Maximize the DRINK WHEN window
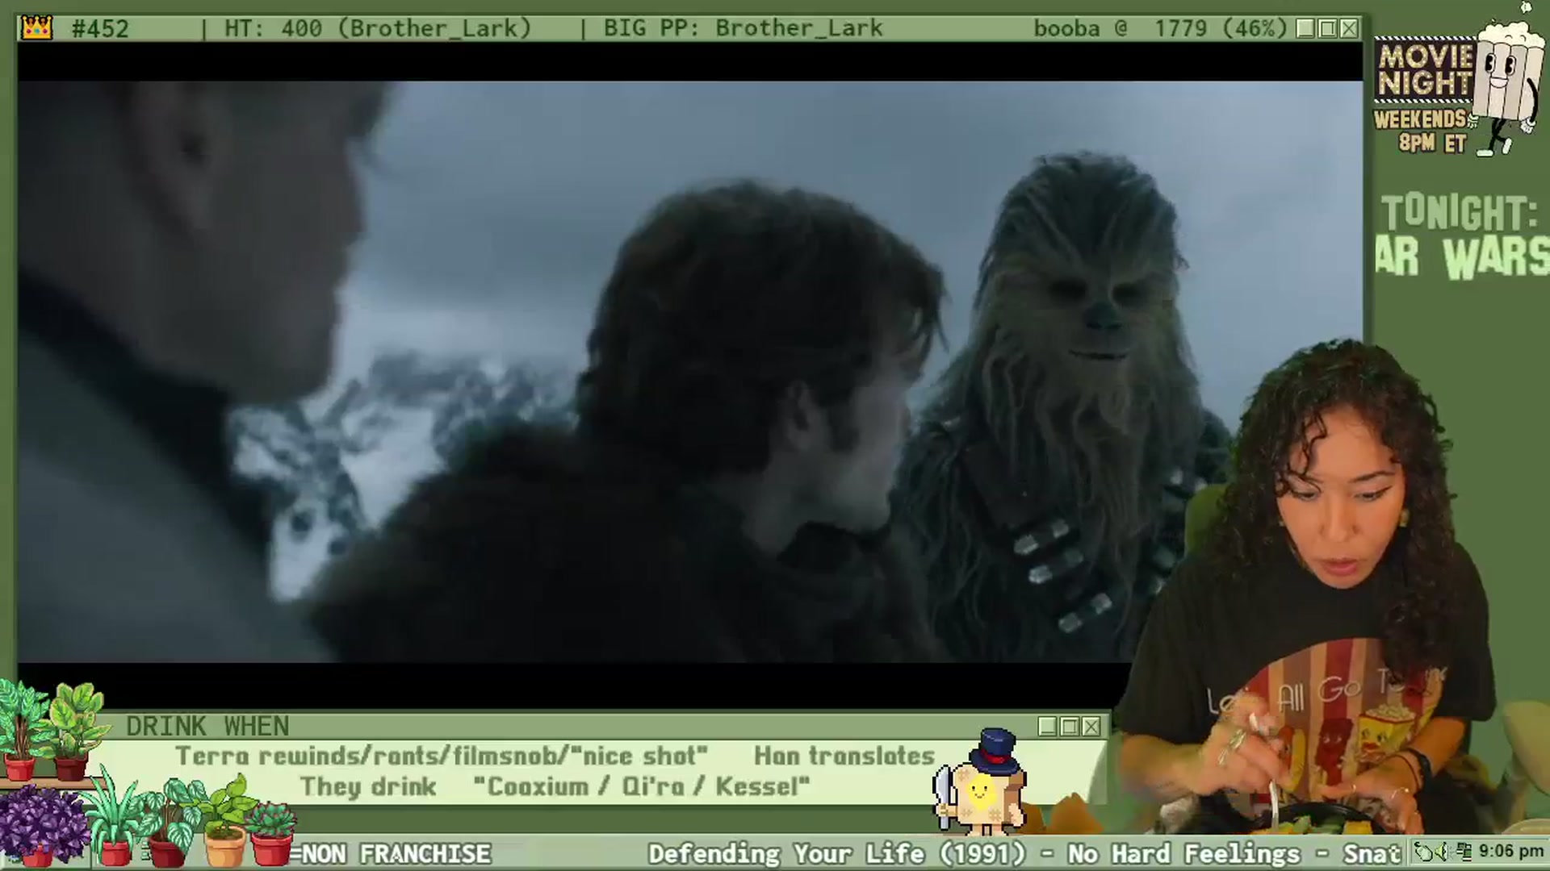1550x871 pixels. pos(1070,727)
